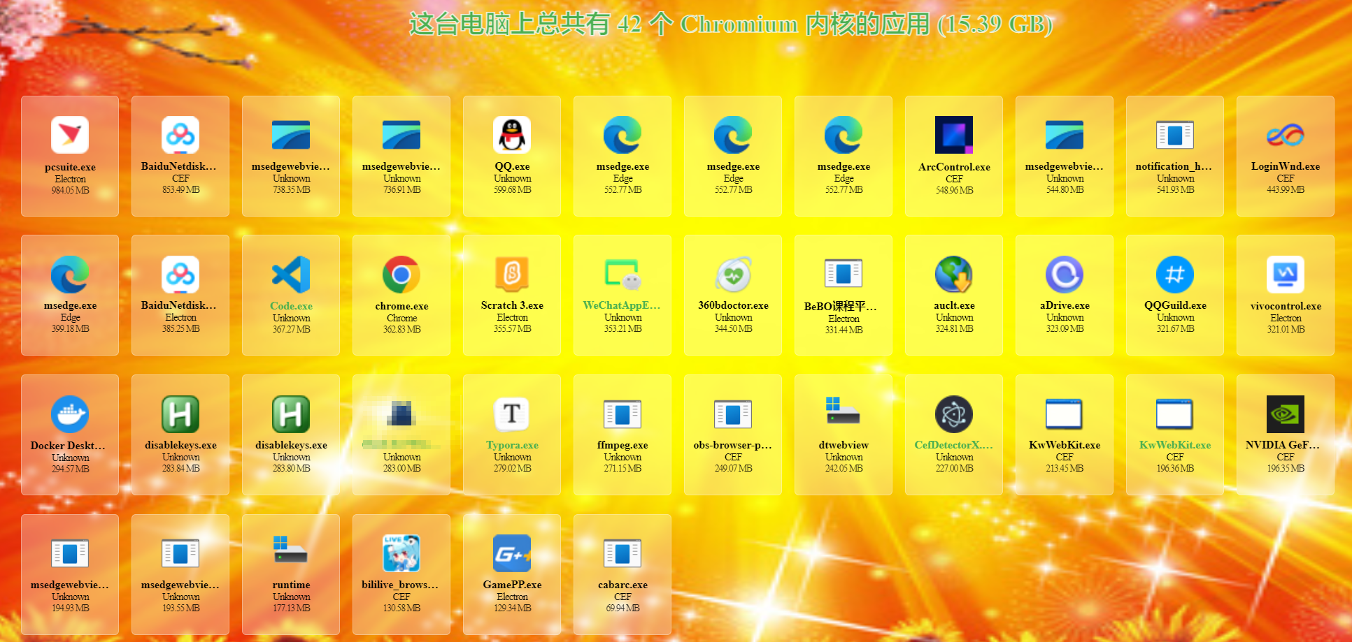
Task: Click the 443.99 MB text under LoginWnd.exe
Action: pyautogui.click(x=1286, y=189)
